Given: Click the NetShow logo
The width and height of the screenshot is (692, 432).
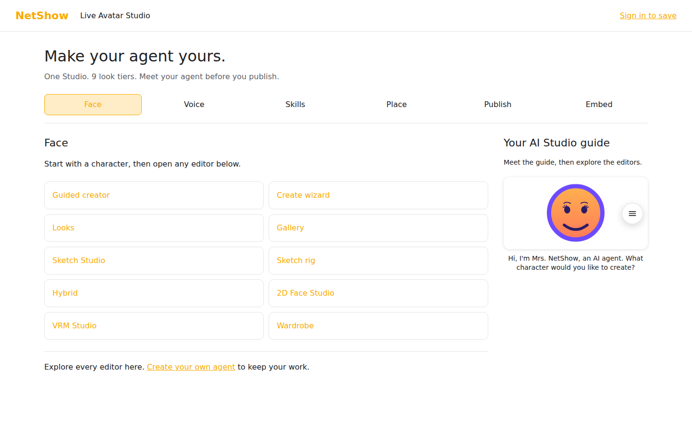Looking at the screenshot, I should click(42, 15).
